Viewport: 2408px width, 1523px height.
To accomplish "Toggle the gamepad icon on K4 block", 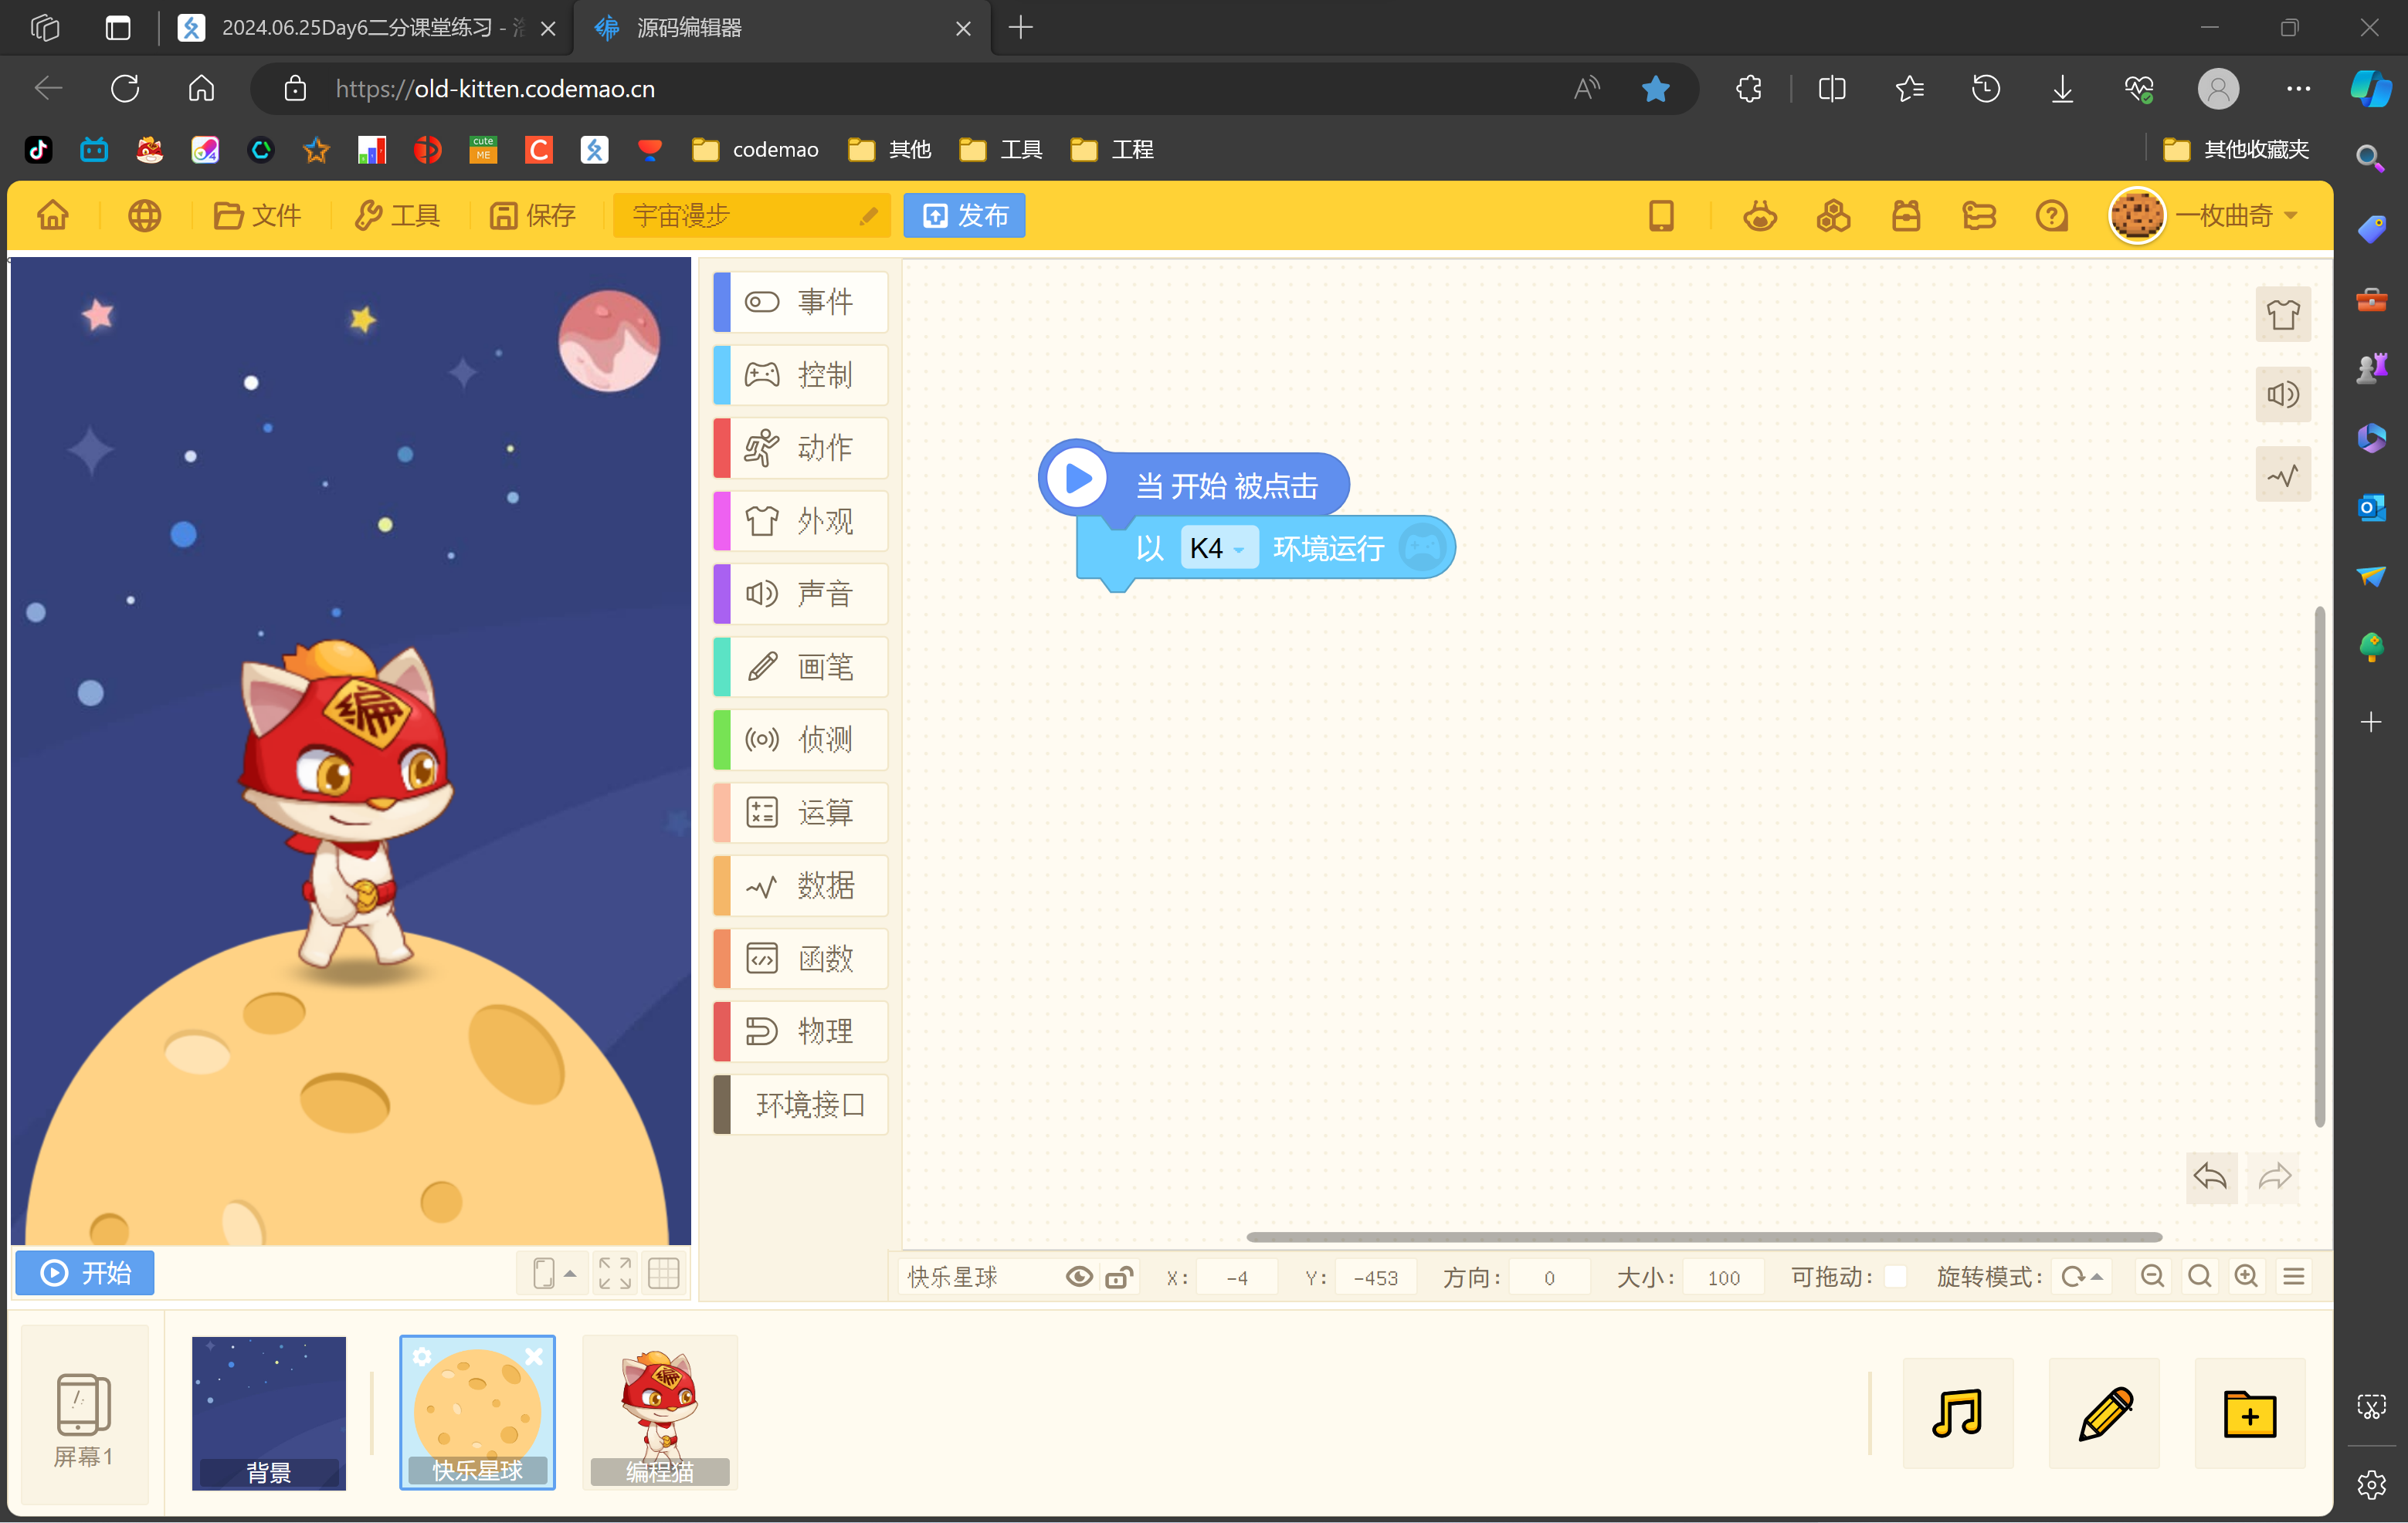I will (1423, 547).
